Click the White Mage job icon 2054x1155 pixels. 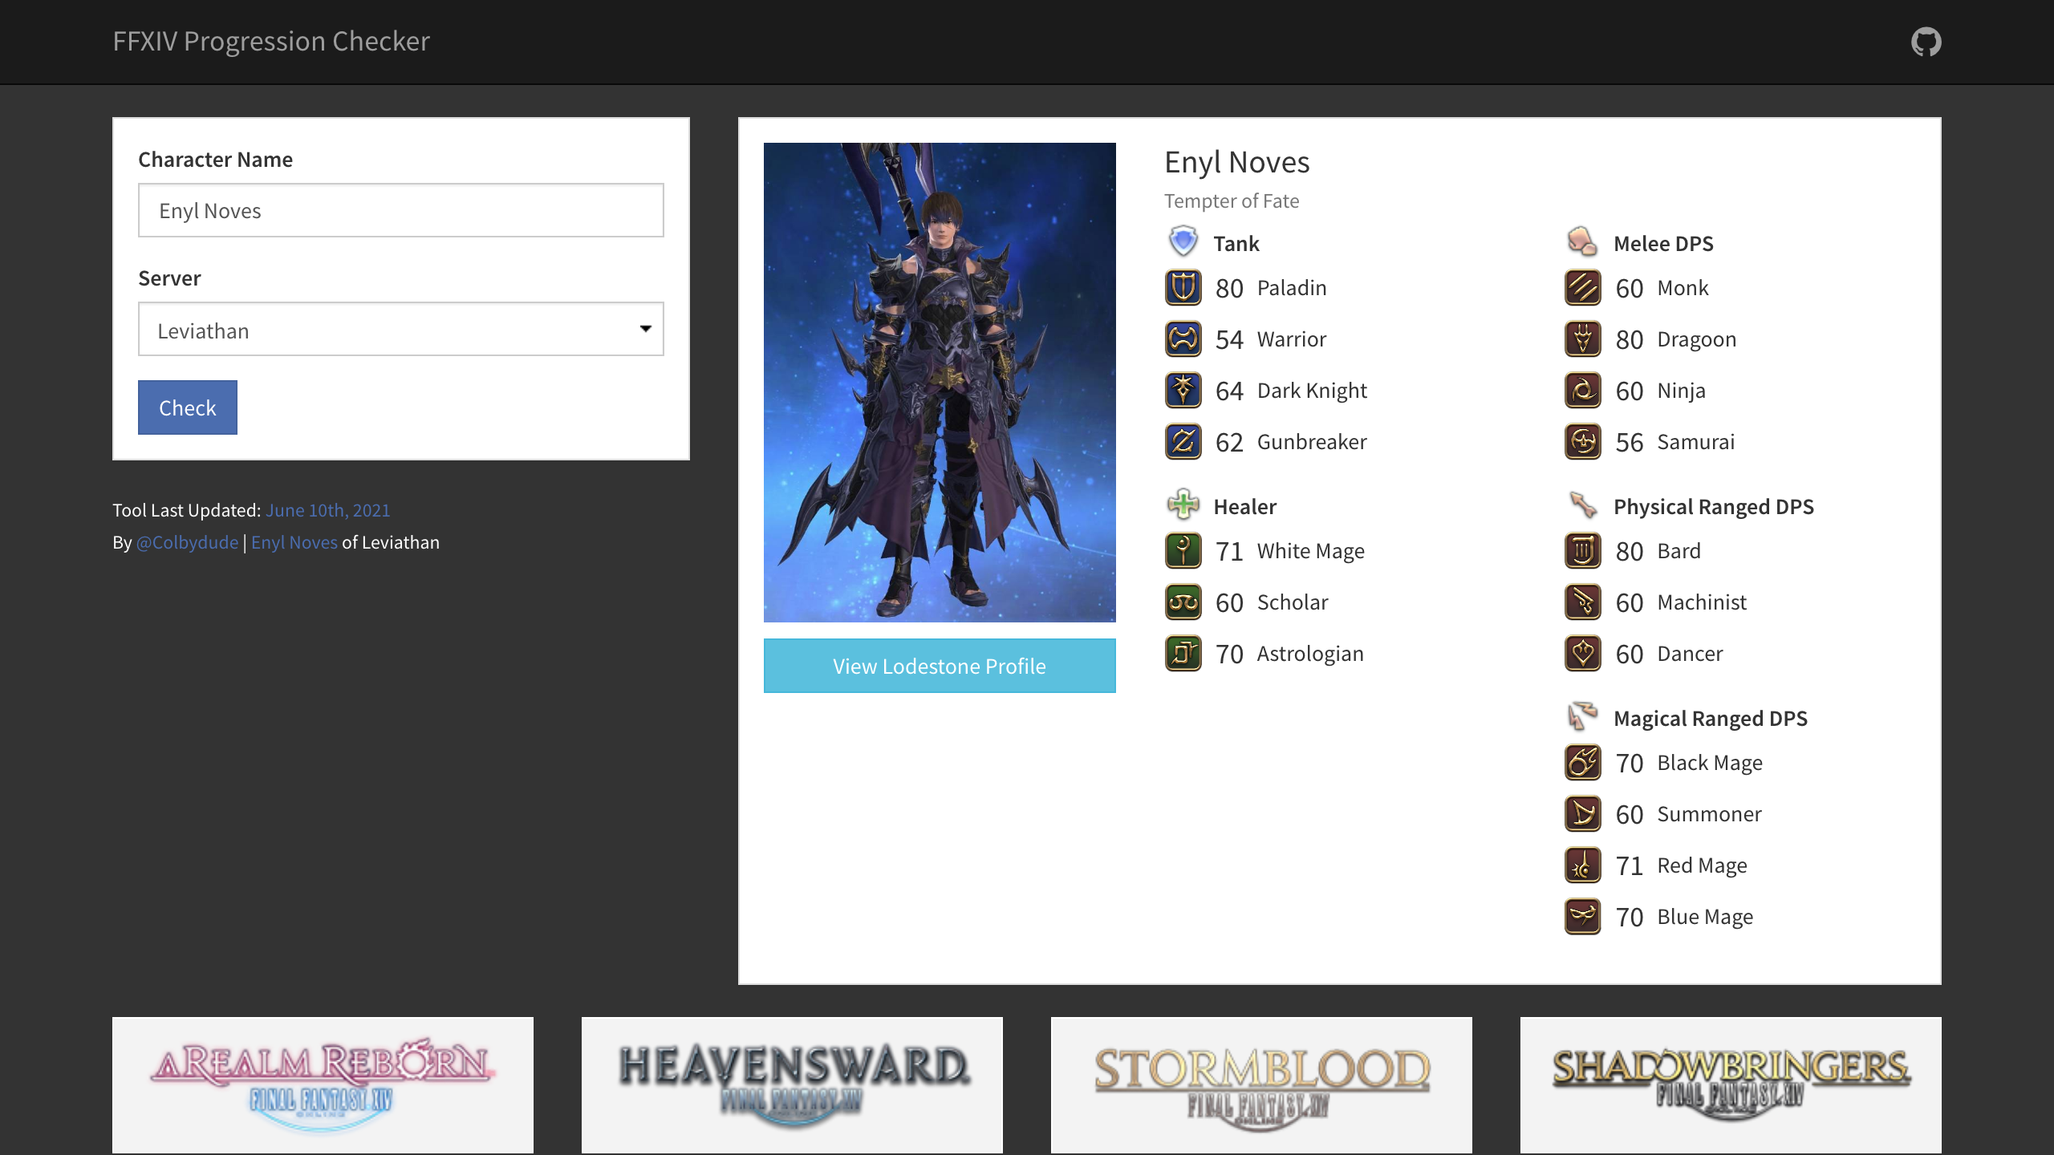pyautogui.click(x=1183, y=551)
